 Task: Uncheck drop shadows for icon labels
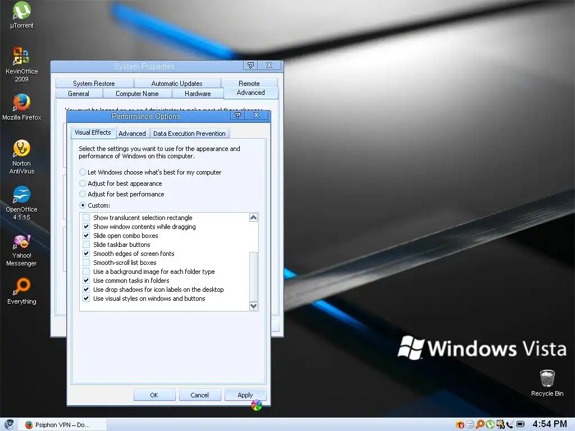click(86, 290)
